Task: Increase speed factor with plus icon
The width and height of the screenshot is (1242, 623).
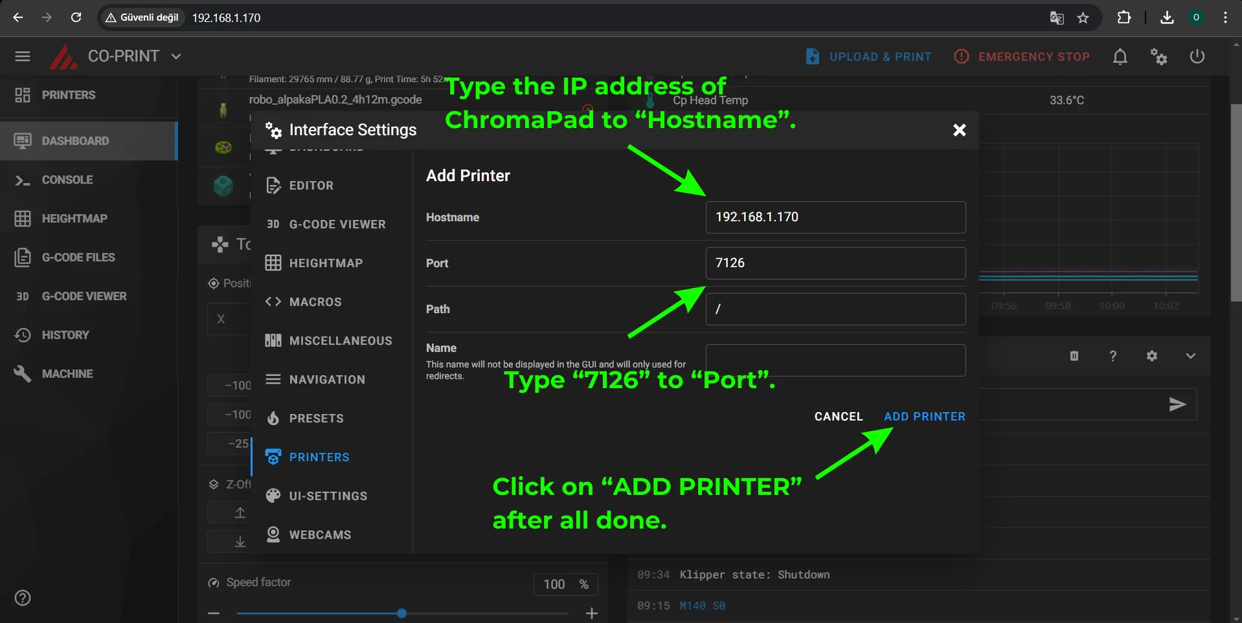Action: (x=591, y=613)
